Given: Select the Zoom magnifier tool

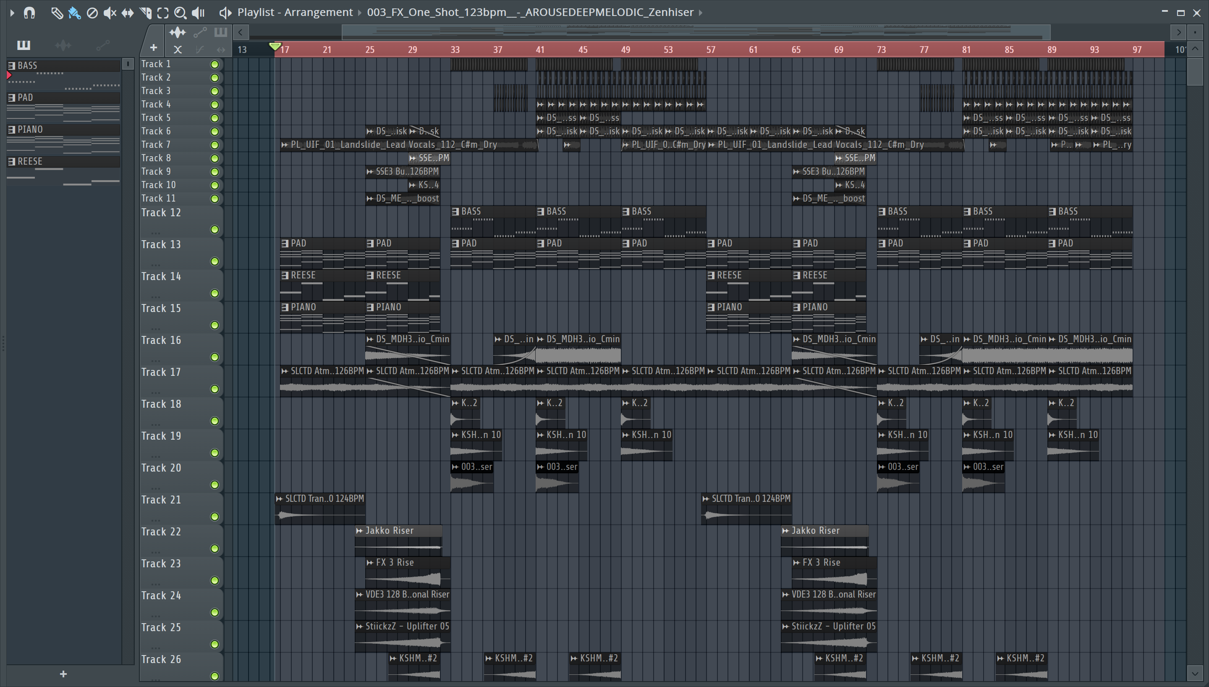Looking at the screenshot, I should 180,13.
